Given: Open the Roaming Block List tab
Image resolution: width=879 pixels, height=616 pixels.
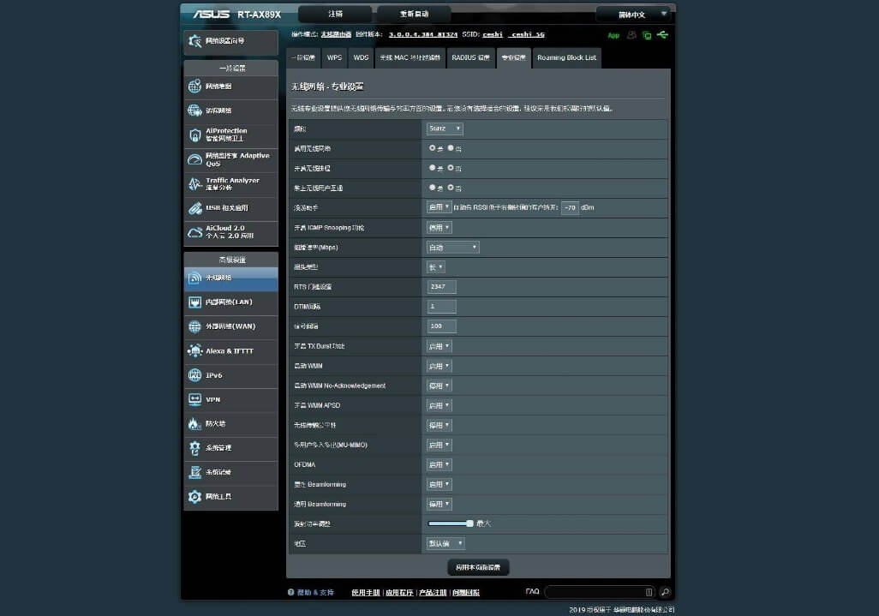Looking at the screenshot, I should 566,57.
